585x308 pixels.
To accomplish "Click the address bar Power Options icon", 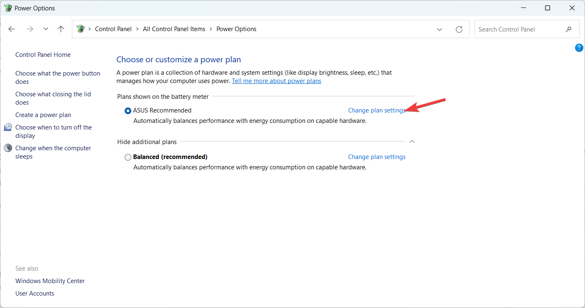I will pyautogui.click(x=81, y=29).
